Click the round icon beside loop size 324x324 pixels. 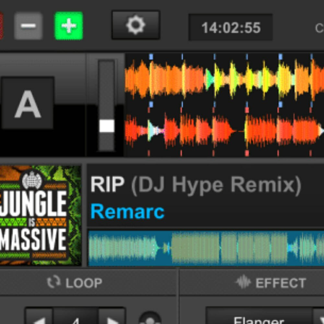(150, 319)
